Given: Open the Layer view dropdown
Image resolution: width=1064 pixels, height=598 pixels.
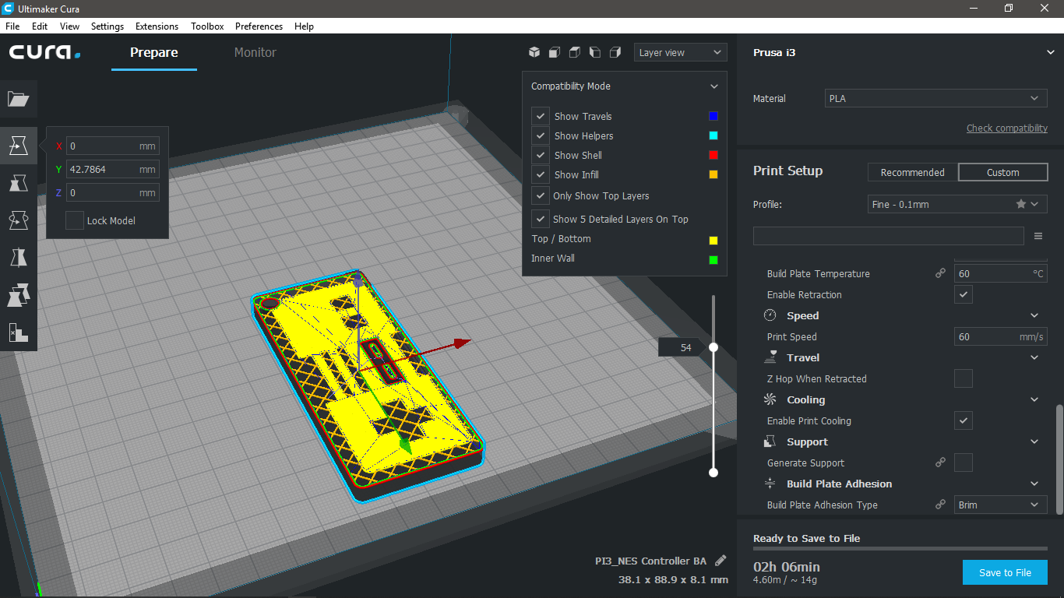Looking at the screenshot, I should 680,52.
